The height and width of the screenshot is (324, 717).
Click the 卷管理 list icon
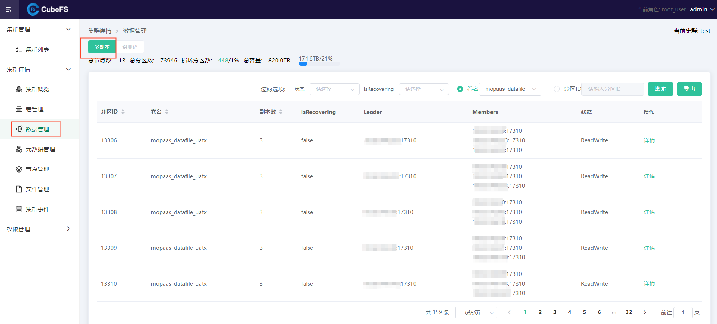tap(19, 109)
